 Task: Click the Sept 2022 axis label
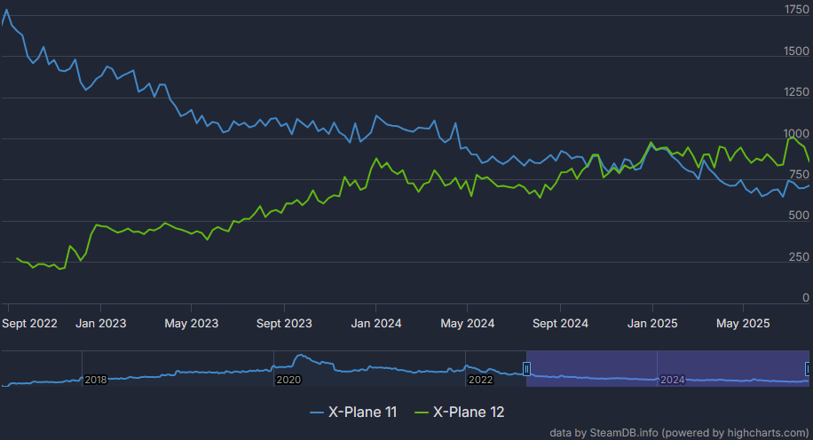[x=29, y=324]
